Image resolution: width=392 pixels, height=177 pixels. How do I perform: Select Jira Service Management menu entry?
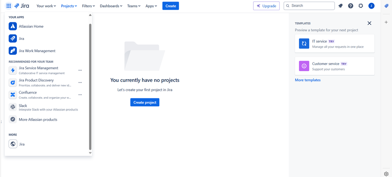coord(46,70)
